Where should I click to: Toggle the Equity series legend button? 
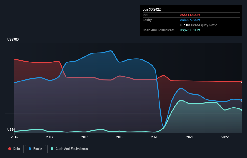point(36,149)
